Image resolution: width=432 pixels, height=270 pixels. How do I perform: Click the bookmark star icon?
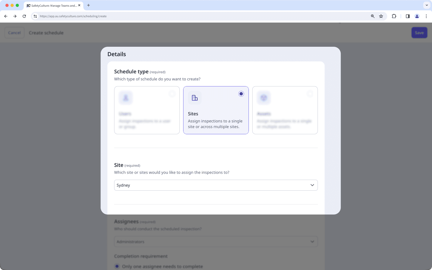(x=381, y=16)
